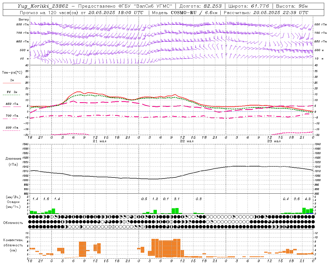
Task: Click the Облачность label
Action: [13, 223]
